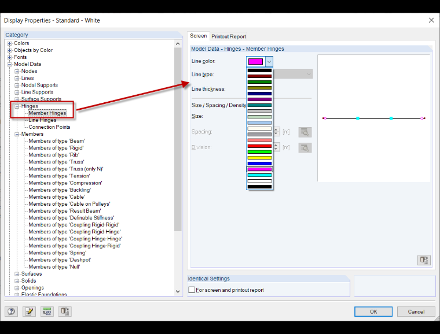The height and width of the screenshot is (334, 440).
Task: Click the Spacing pick icon button
Action: click(305, 132)
